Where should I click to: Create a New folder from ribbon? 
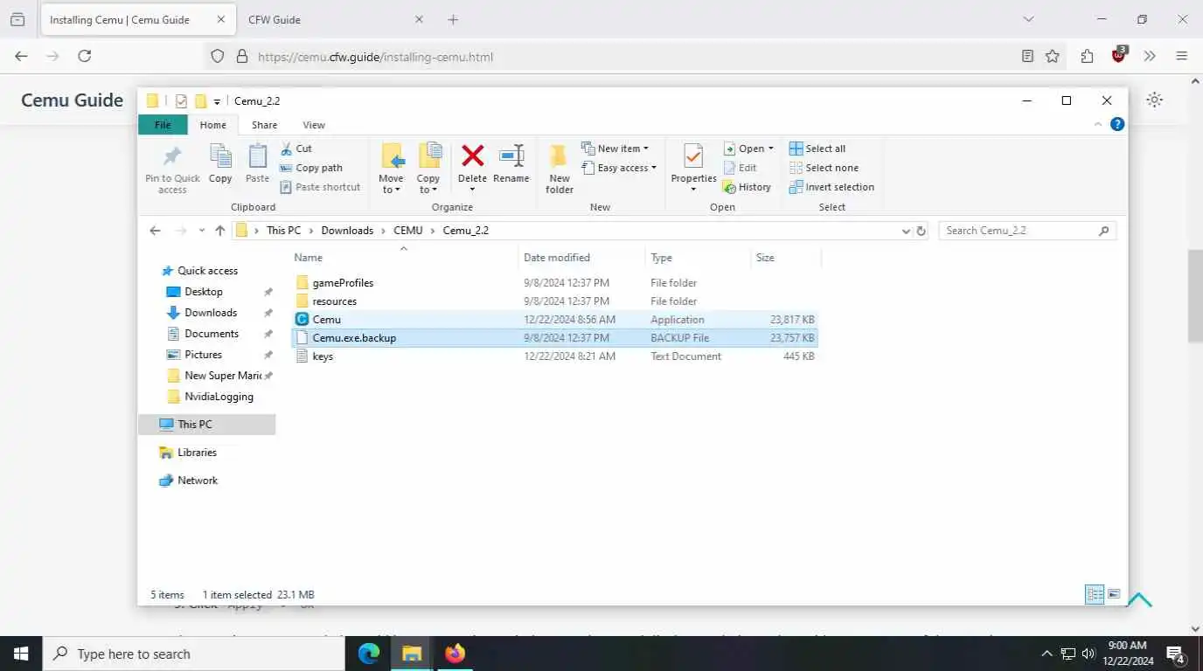point(560,169)
